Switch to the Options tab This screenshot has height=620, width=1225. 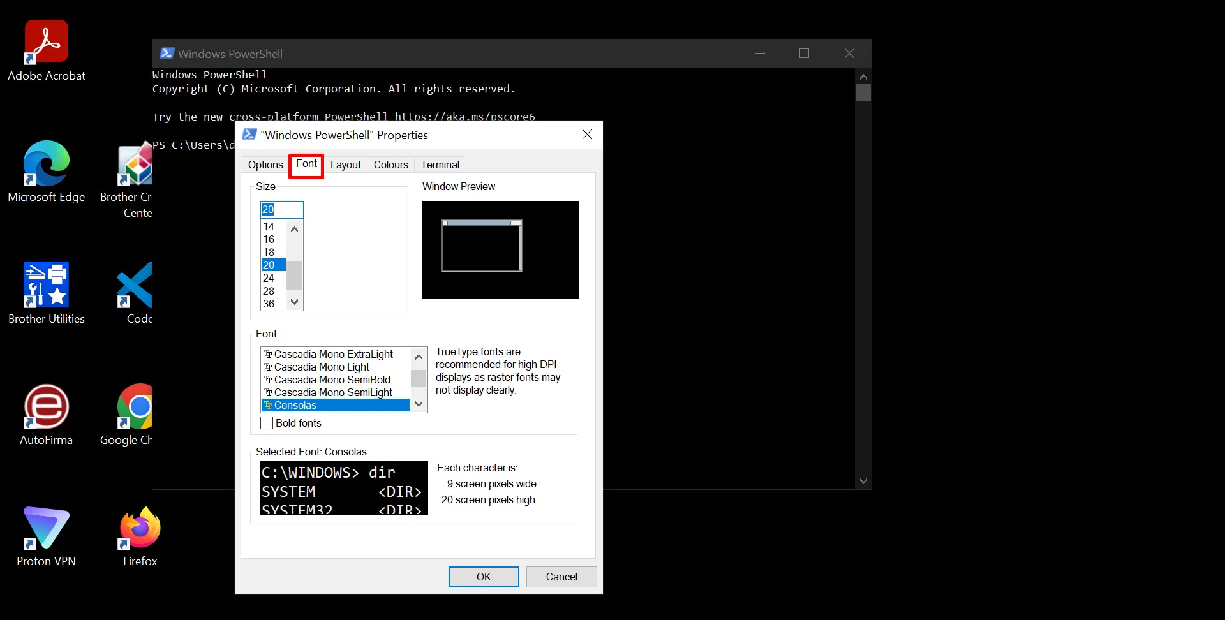[x=265, y=165]
